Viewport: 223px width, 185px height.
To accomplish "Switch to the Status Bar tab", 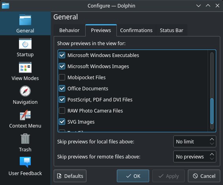I will [x=172, y=31].
